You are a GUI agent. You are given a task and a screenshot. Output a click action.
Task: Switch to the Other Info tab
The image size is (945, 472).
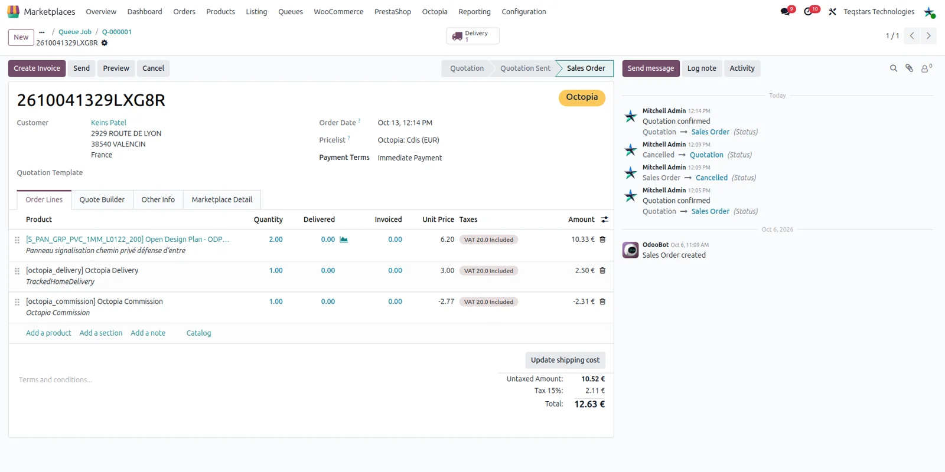click(x=158, y=200)
